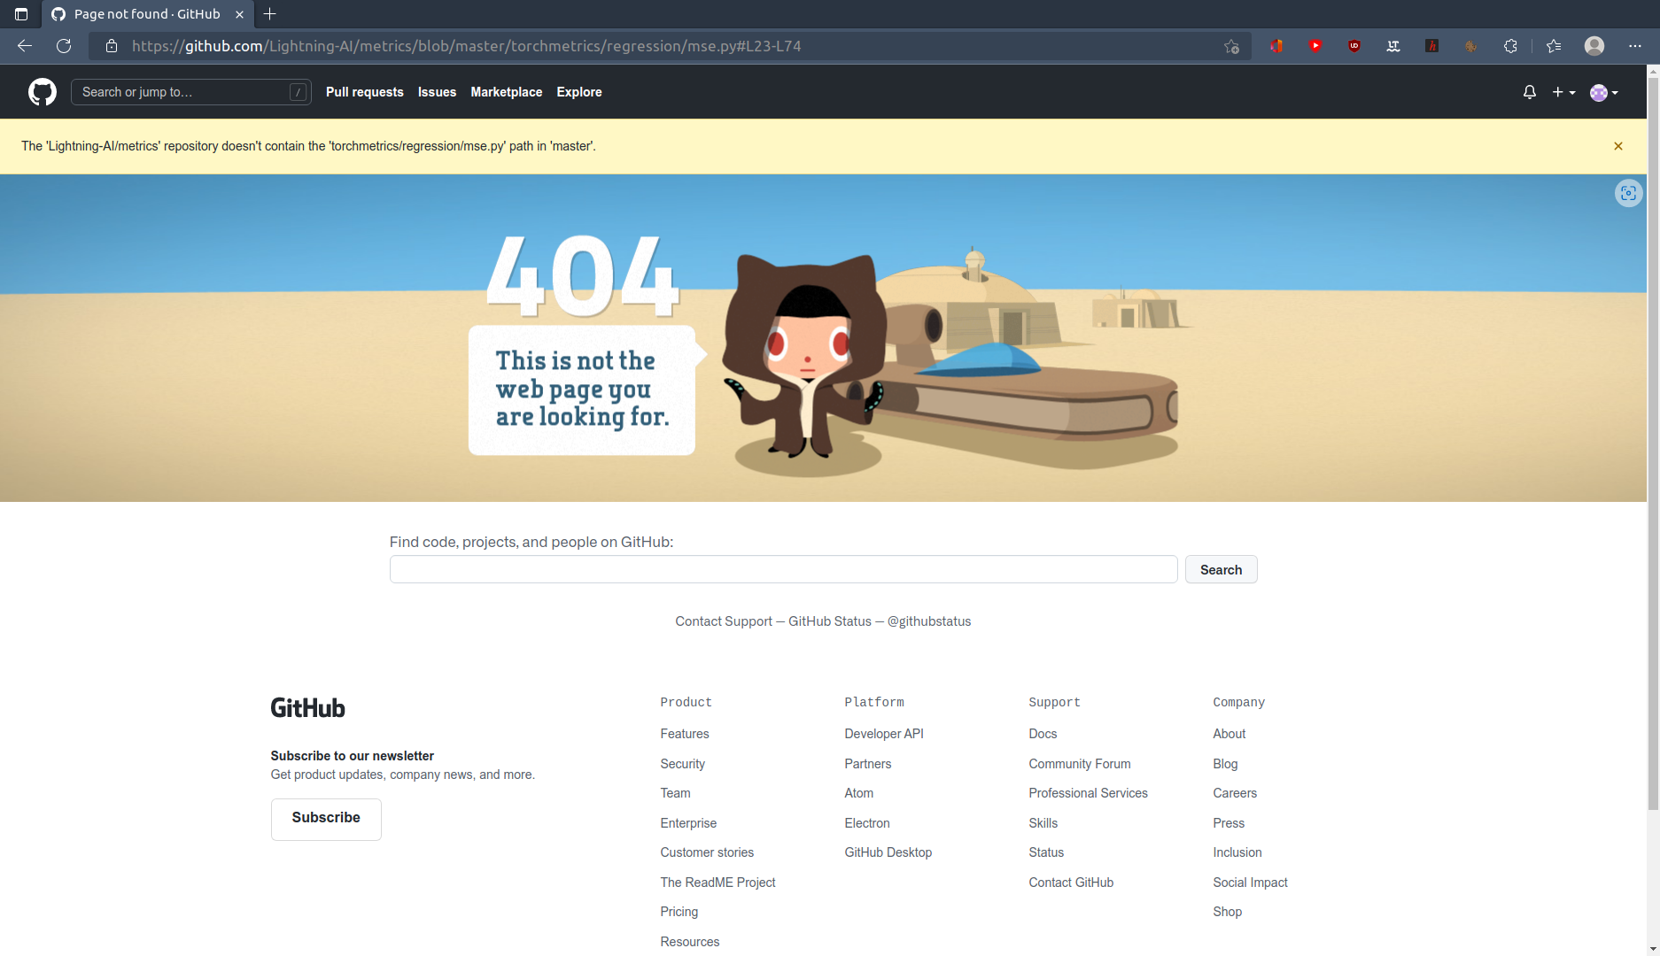The height and width of the screenshot is (956, 1660).
Task: Click the red shield extension icon
Action: 1276,46
